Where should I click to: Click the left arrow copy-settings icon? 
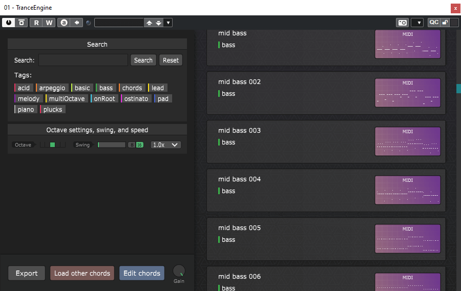coord(77,23)
